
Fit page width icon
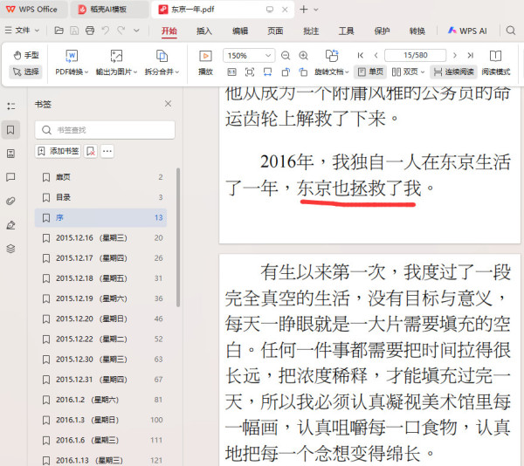pos(268,72)
